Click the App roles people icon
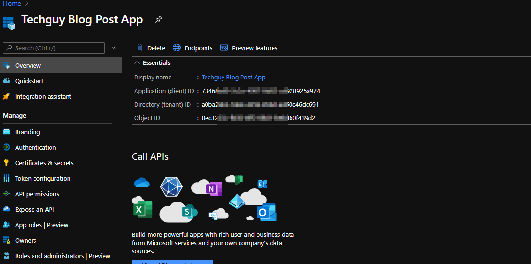 tap(6, 225)
